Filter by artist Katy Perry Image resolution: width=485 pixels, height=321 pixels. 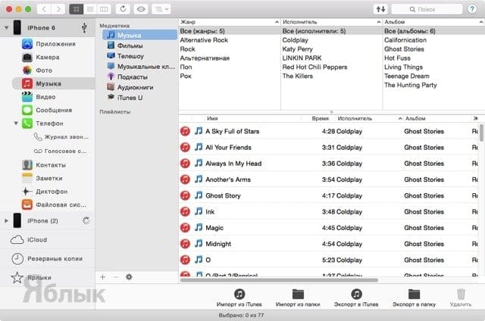click(297, 48)
